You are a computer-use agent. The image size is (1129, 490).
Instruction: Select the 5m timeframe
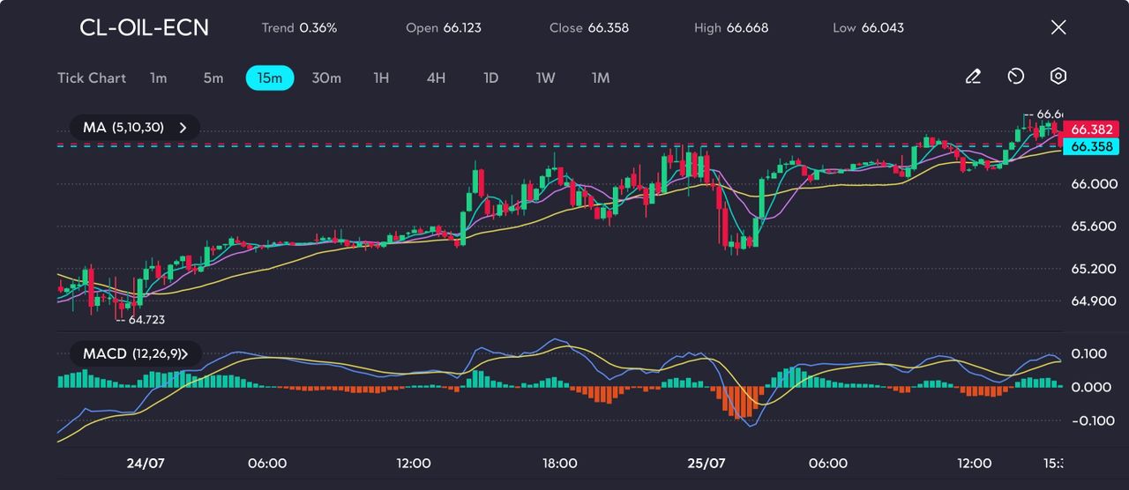click(x=213, y=78)
